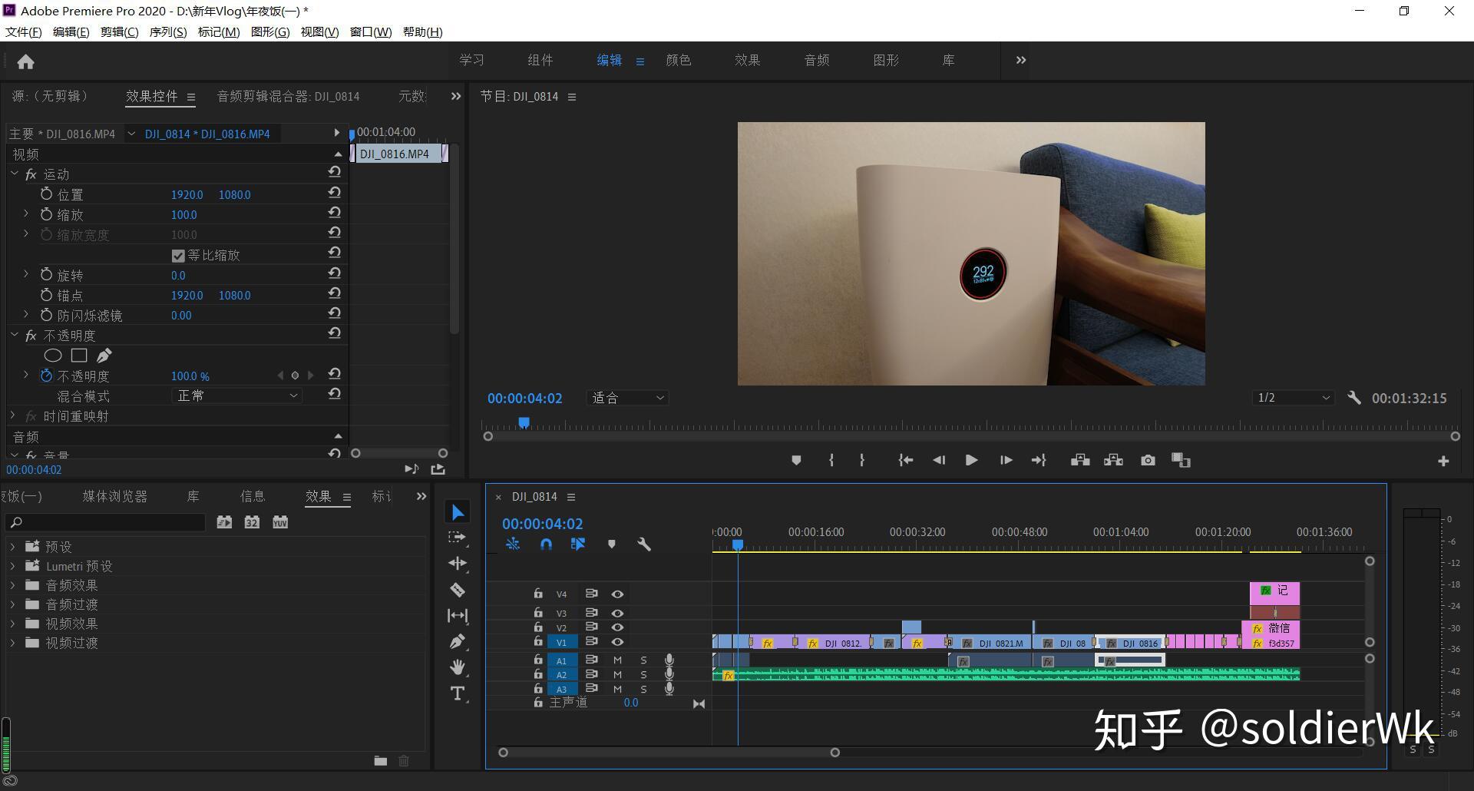Expand the Lumetri 预设 folder
Image resolution: width=1474 pixels, height=791 pixels.
12,566
